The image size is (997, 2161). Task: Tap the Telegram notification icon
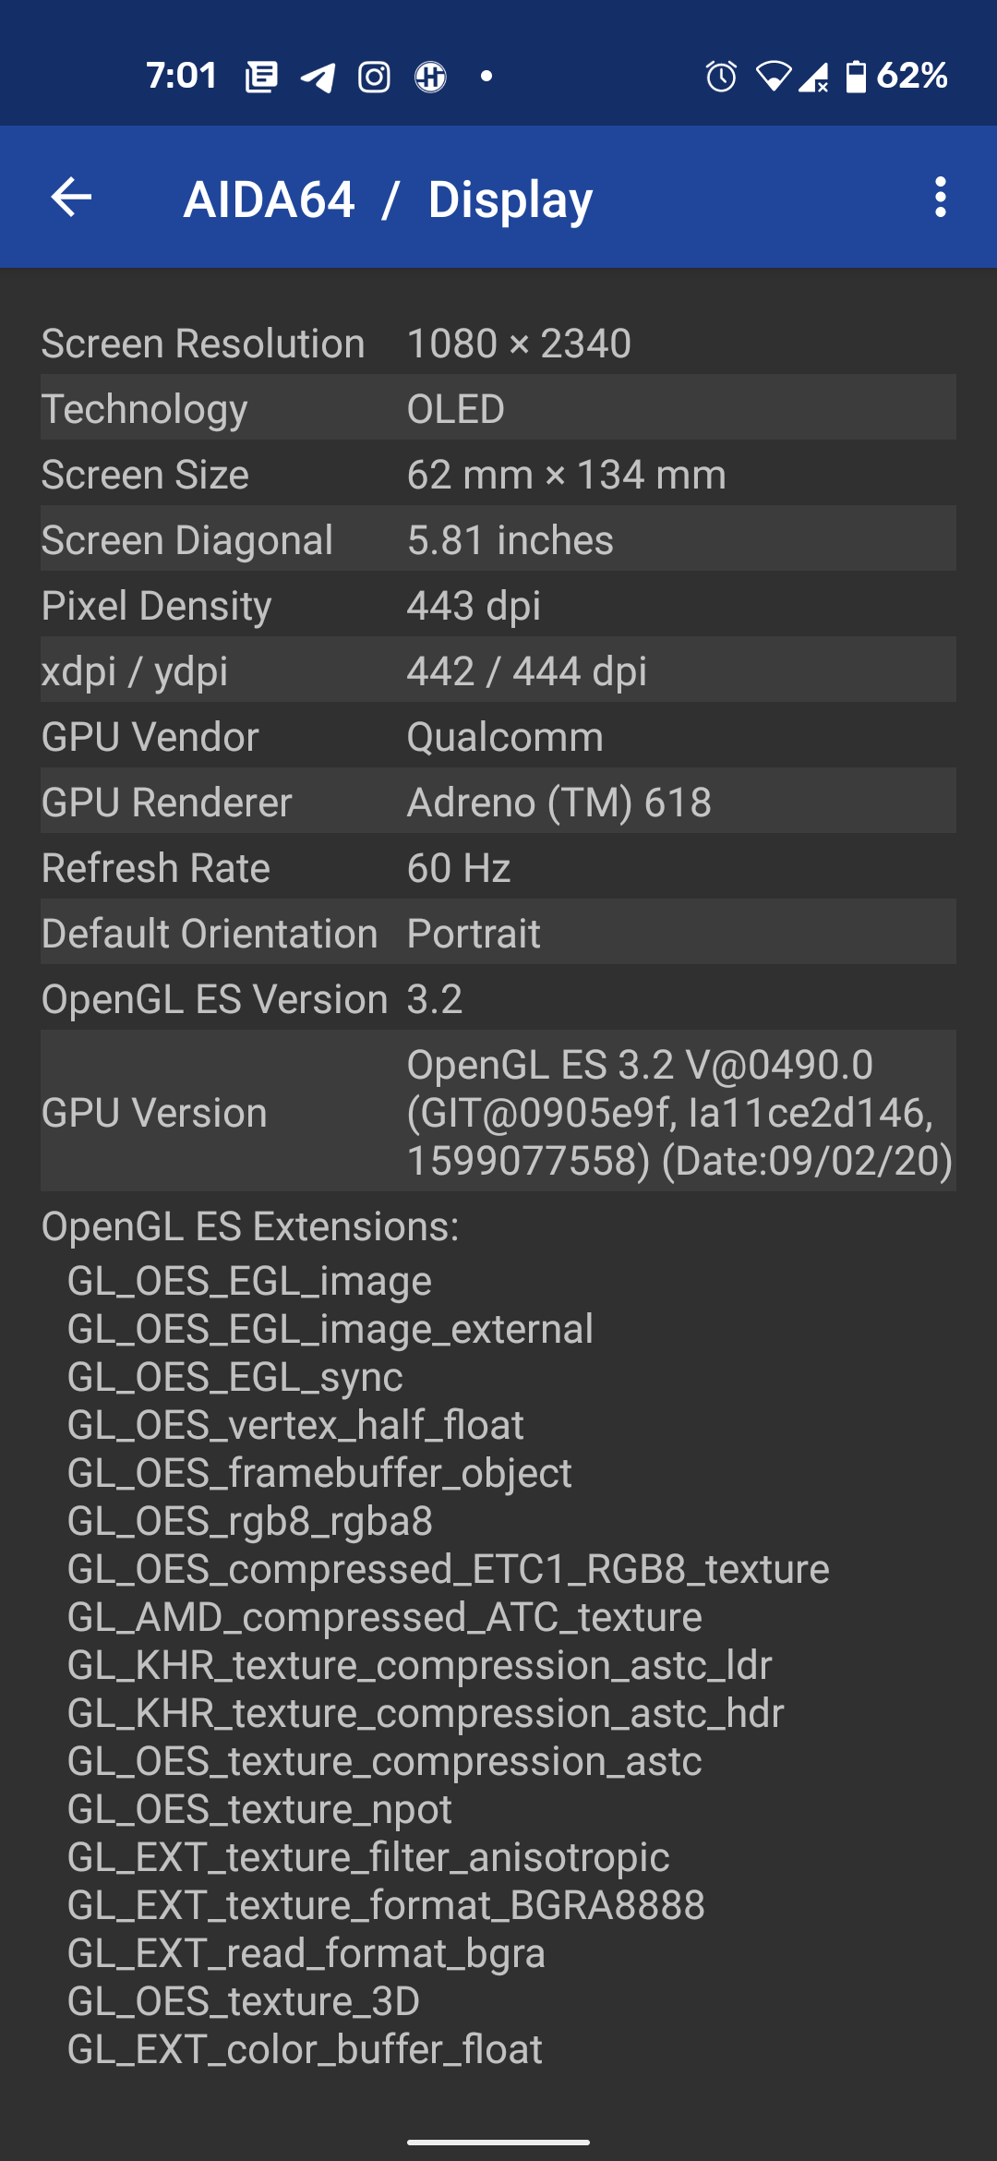(x=318, y=77)
